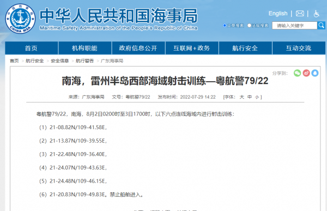
Task: Set font size to 大 (large)
Action: click(x=241, y=97)
